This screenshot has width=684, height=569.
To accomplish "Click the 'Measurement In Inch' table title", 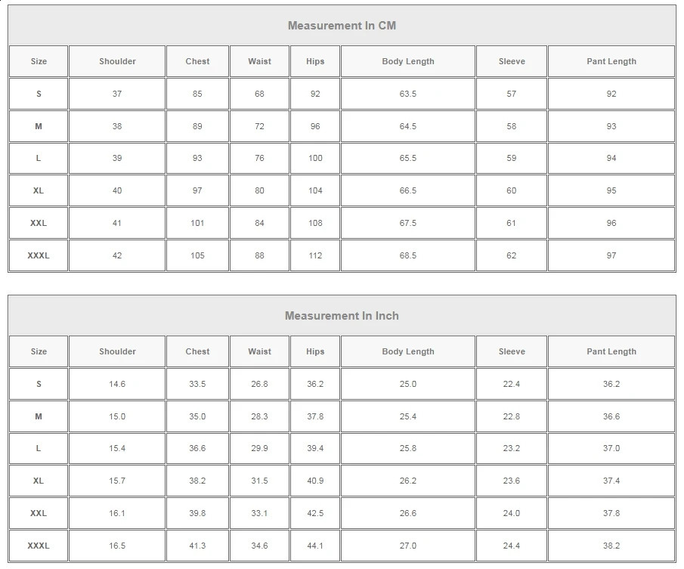I will (342, 316).
